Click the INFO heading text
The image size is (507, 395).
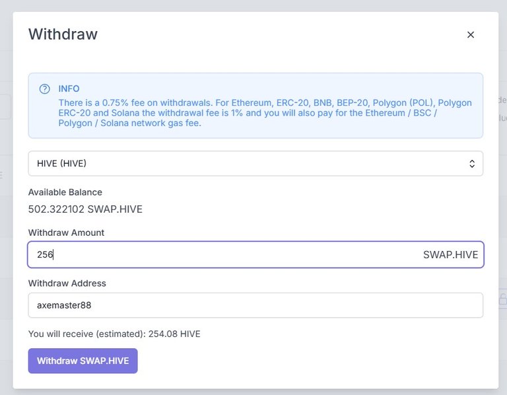click(69, 89)
